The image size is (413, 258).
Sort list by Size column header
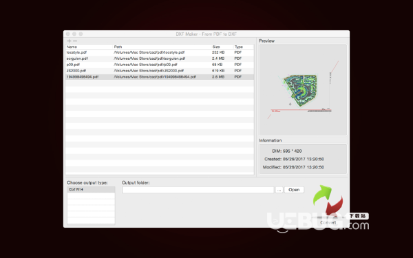click(x=222, y=47)
